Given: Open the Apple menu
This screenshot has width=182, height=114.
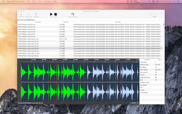Looking at the screenshot, I should tap(3, 1).
